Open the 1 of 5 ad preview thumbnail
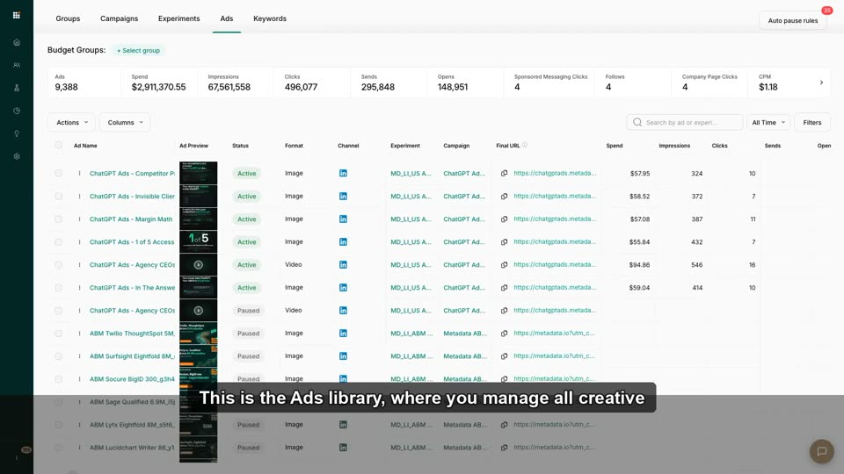 (x=198, y=241)
